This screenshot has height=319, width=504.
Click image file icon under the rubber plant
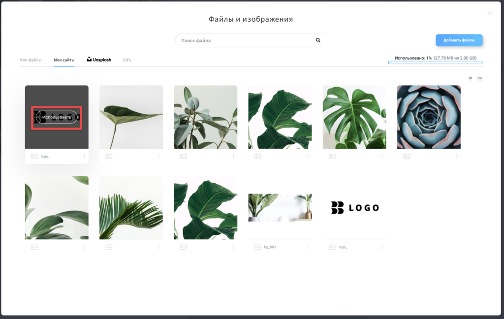click(x=183, y=156)
